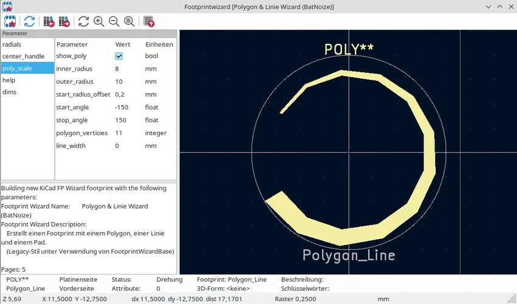Zoom out on the footprint canvas

(114, 21)
